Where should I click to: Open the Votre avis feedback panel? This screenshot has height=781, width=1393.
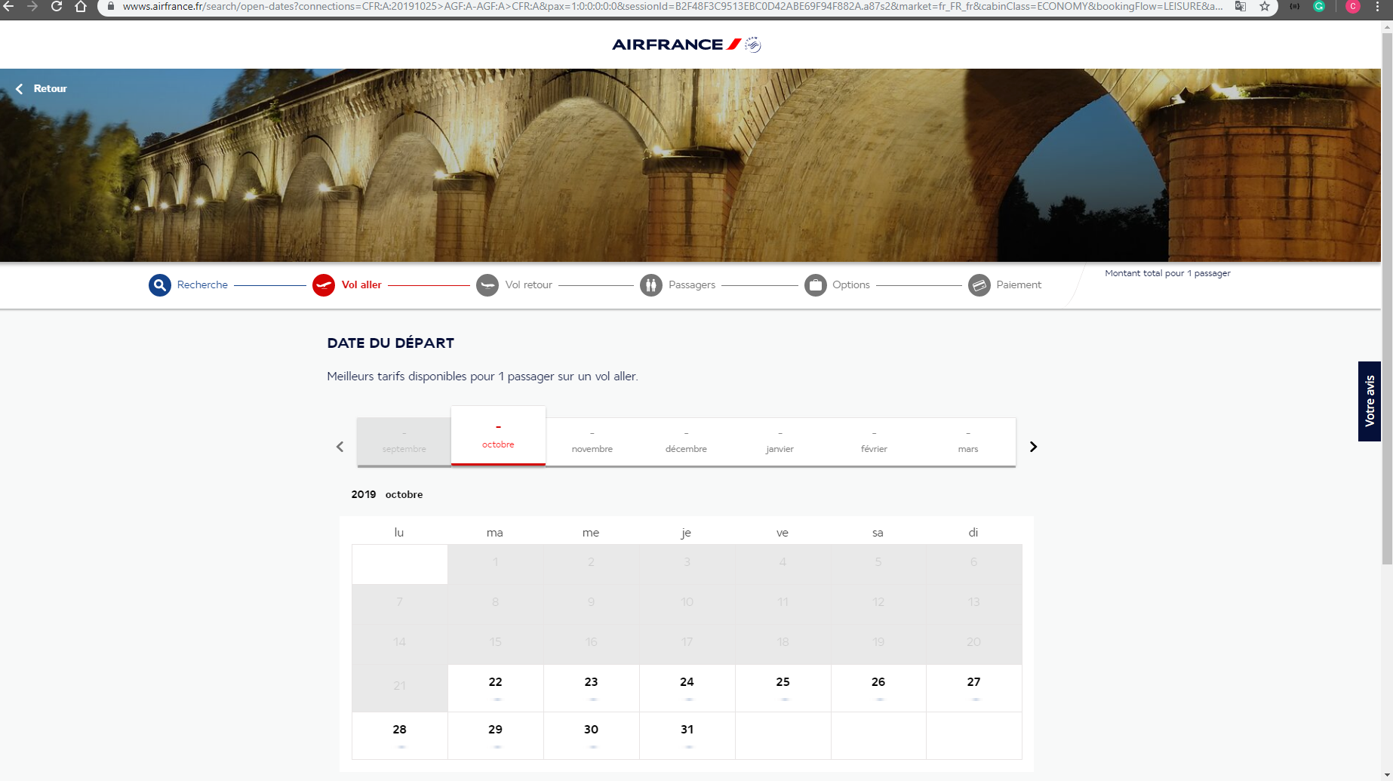[1371, 401]
